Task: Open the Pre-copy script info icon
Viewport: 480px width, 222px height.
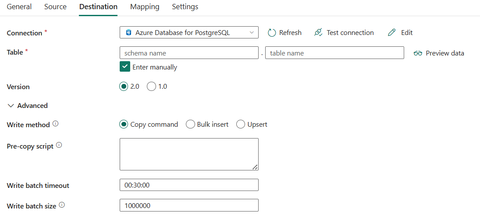Action: click(59, 146)
